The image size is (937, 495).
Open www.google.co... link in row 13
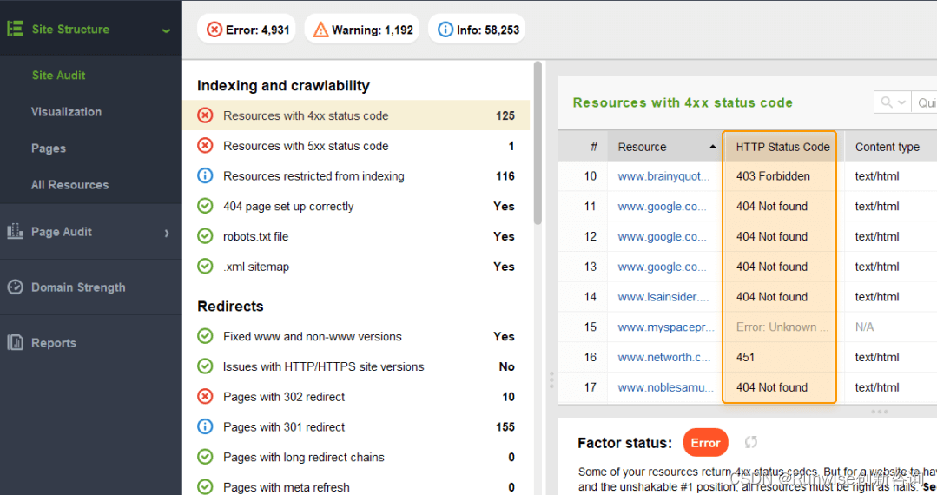(662, 267)
